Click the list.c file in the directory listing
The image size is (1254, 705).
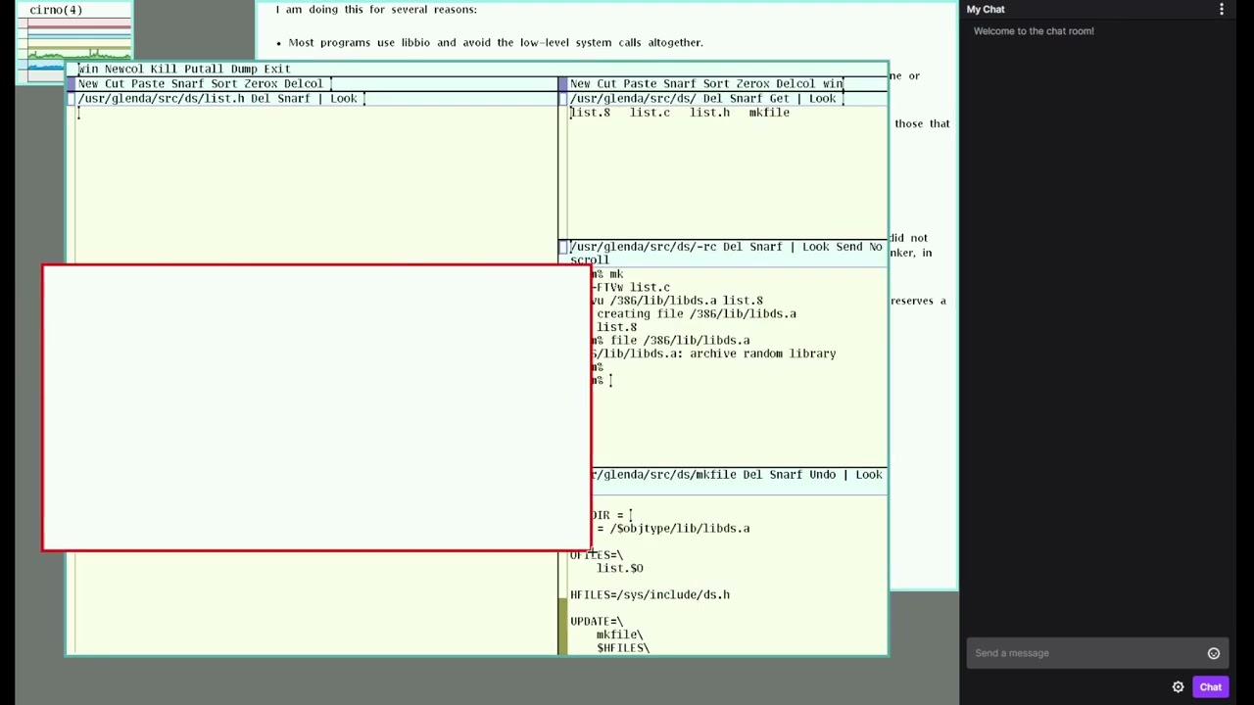pyautogui.click(x=651, y=113)
